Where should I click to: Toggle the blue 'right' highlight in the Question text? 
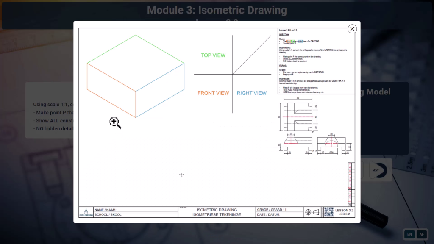point(300,41)
